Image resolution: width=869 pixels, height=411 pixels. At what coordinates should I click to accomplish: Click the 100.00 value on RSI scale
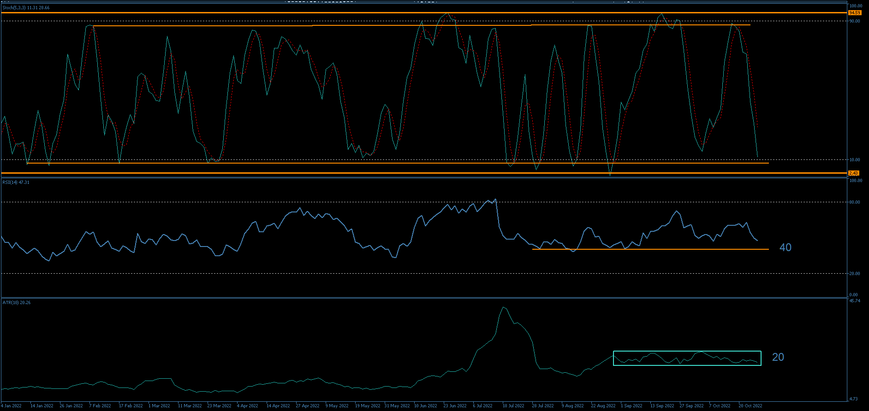(x=856, y=181)
